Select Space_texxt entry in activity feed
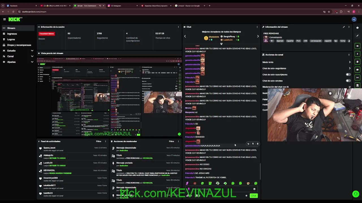 [x=73, y=149]
